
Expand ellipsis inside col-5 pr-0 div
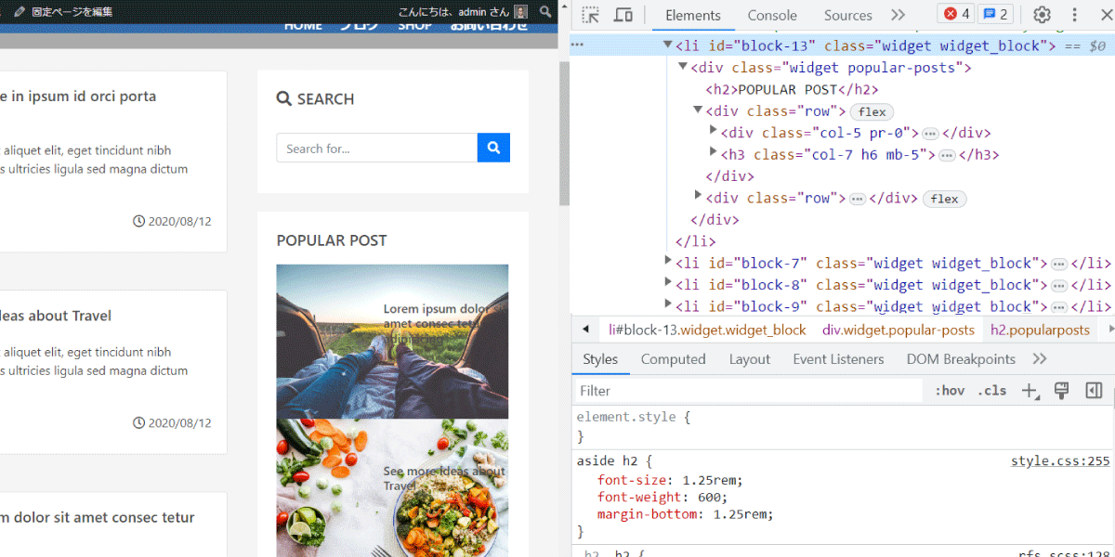[x=930, y=133]
